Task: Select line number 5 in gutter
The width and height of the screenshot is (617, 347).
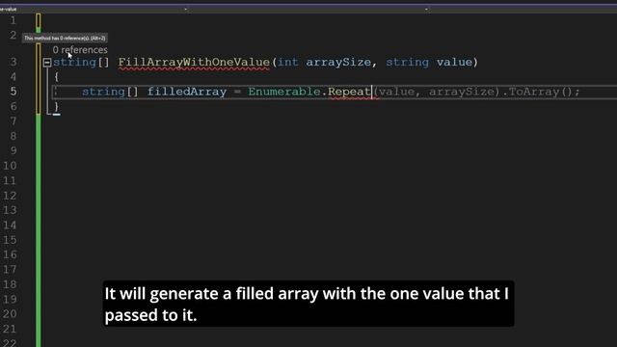Action: point(13,92)
